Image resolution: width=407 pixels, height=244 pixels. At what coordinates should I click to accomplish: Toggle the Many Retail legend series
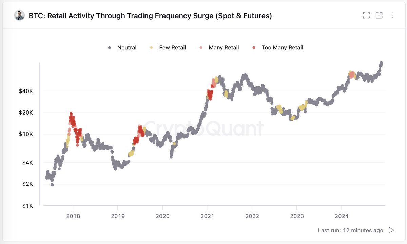pyautogui.click(x=224, y=48)
